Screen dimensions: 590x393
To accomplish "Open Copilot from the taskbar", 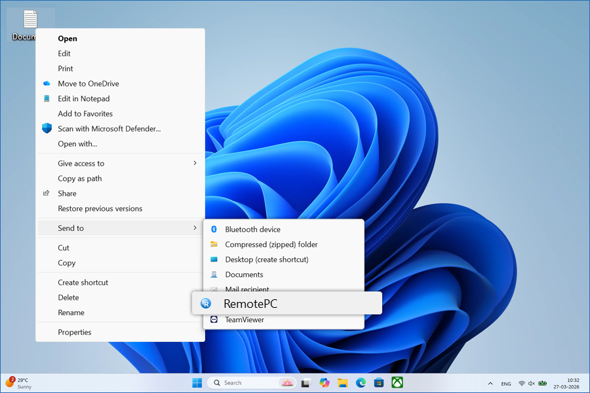I will point(324,383).
